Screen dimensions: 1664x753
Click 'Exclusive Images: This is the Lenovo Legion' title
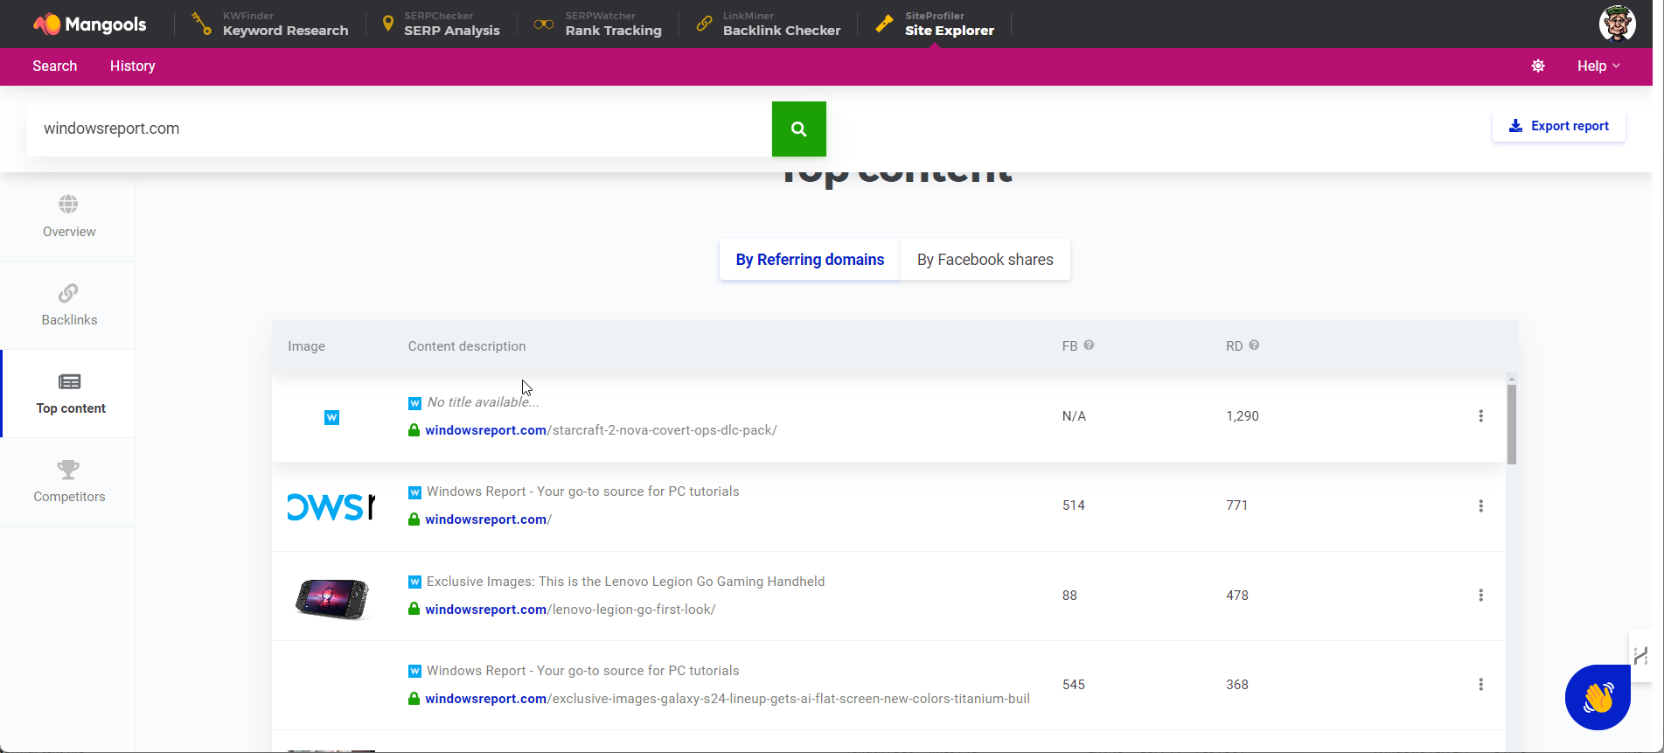coord(626,582)
